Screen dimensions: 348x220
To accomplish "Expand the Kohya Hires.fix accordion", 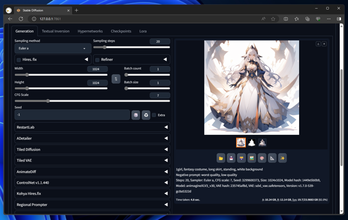I will (x=92, y=193).
